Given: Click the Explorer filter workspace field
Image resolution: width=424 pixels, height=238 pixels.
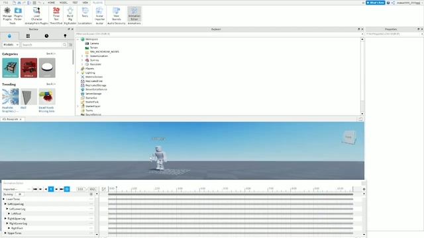Looking at the screenshot, I should pos(218,34).
